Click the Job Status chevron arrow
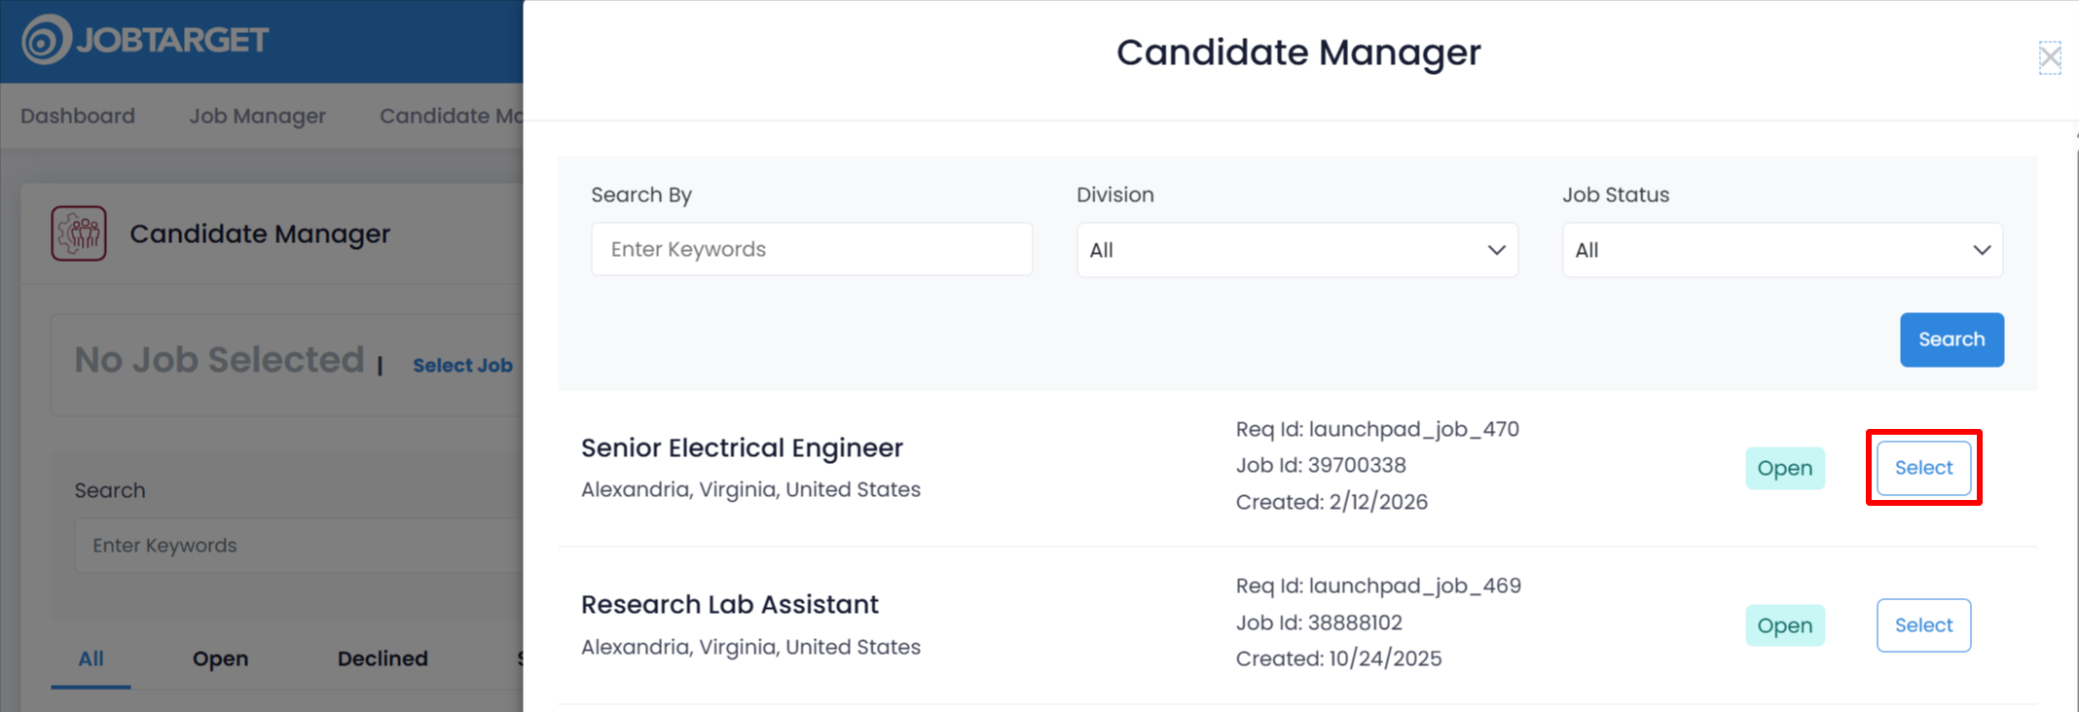Viewport: 2079px width, 712px height. (x=1982, y=250)
